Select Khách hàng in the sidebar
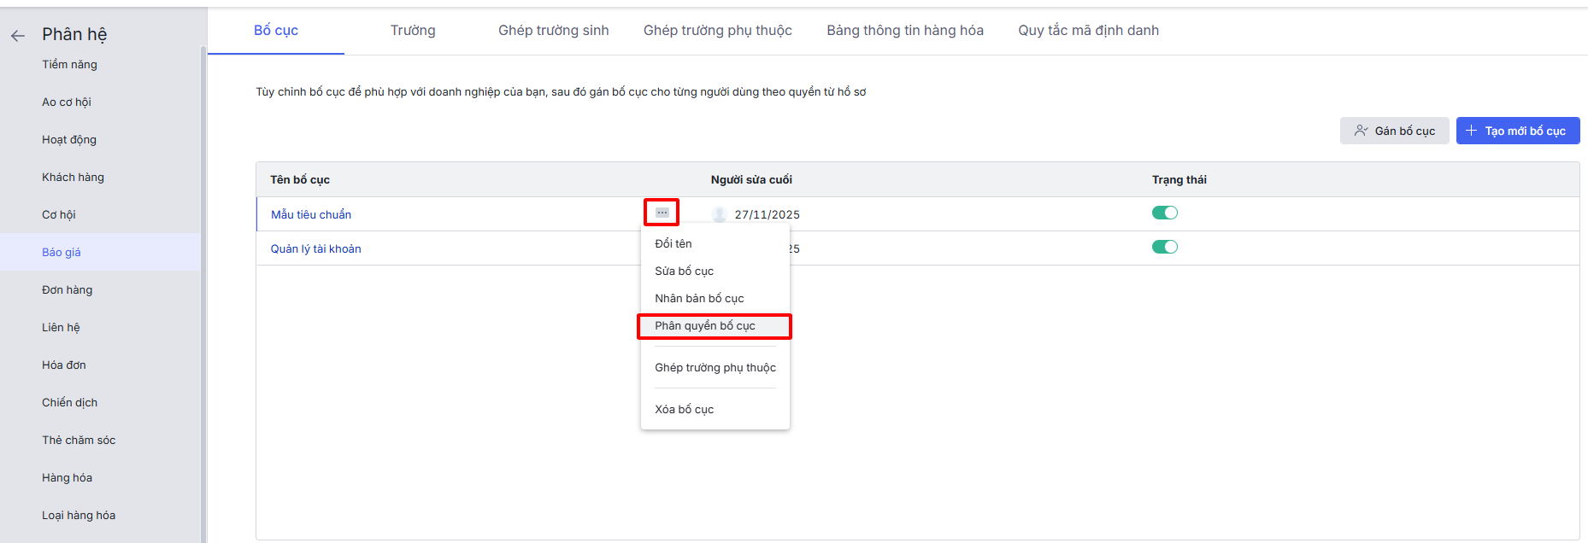The image size is (1588, 543). [x=73, y=177]
